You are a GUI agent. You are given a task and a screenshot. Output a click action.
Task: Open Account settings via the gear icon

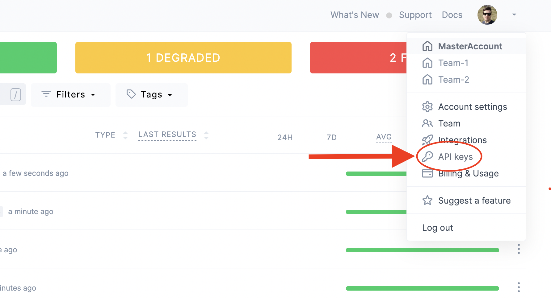point(427,106)
